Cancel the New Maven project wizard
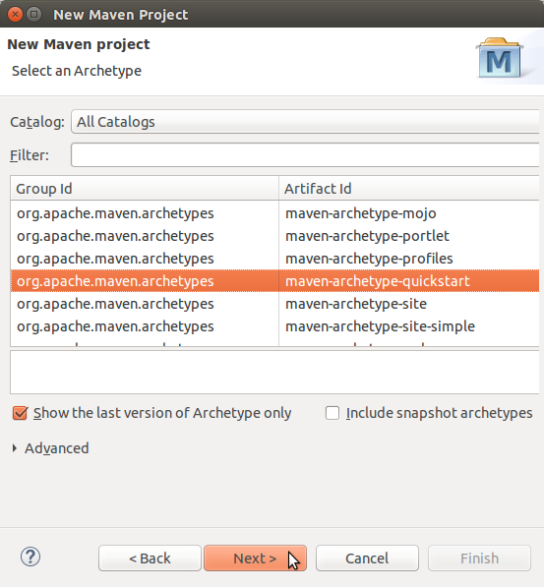This screenshot has height=587, width=544. click(x=367, y=558)
